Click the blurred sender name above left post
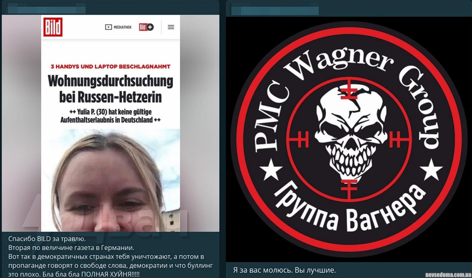Viewport: 472px width, 278px height. point(47,8)
